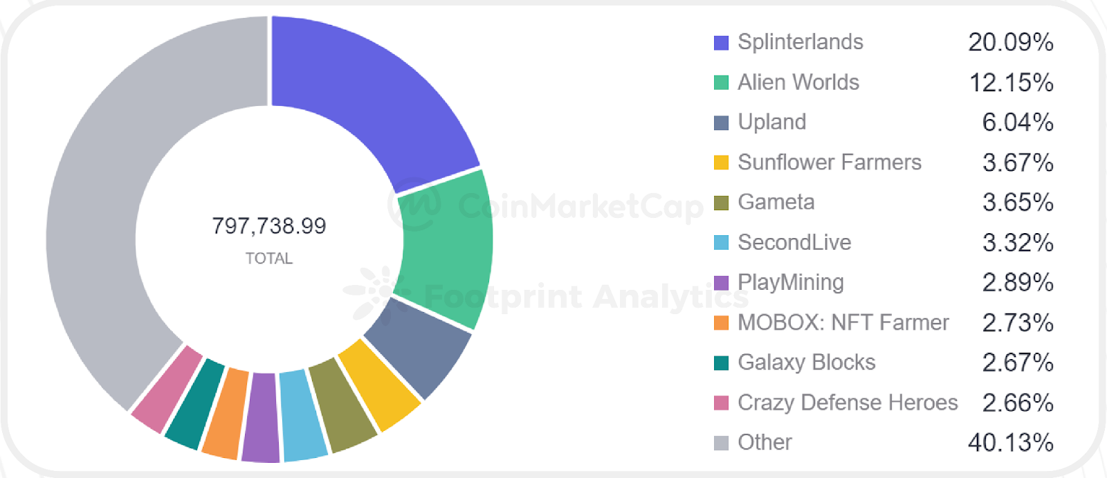Viewport: 1107px width, 478px height.
Task: Click the 20.09% Splinterlands percentage value
Action: (1010, 43)
